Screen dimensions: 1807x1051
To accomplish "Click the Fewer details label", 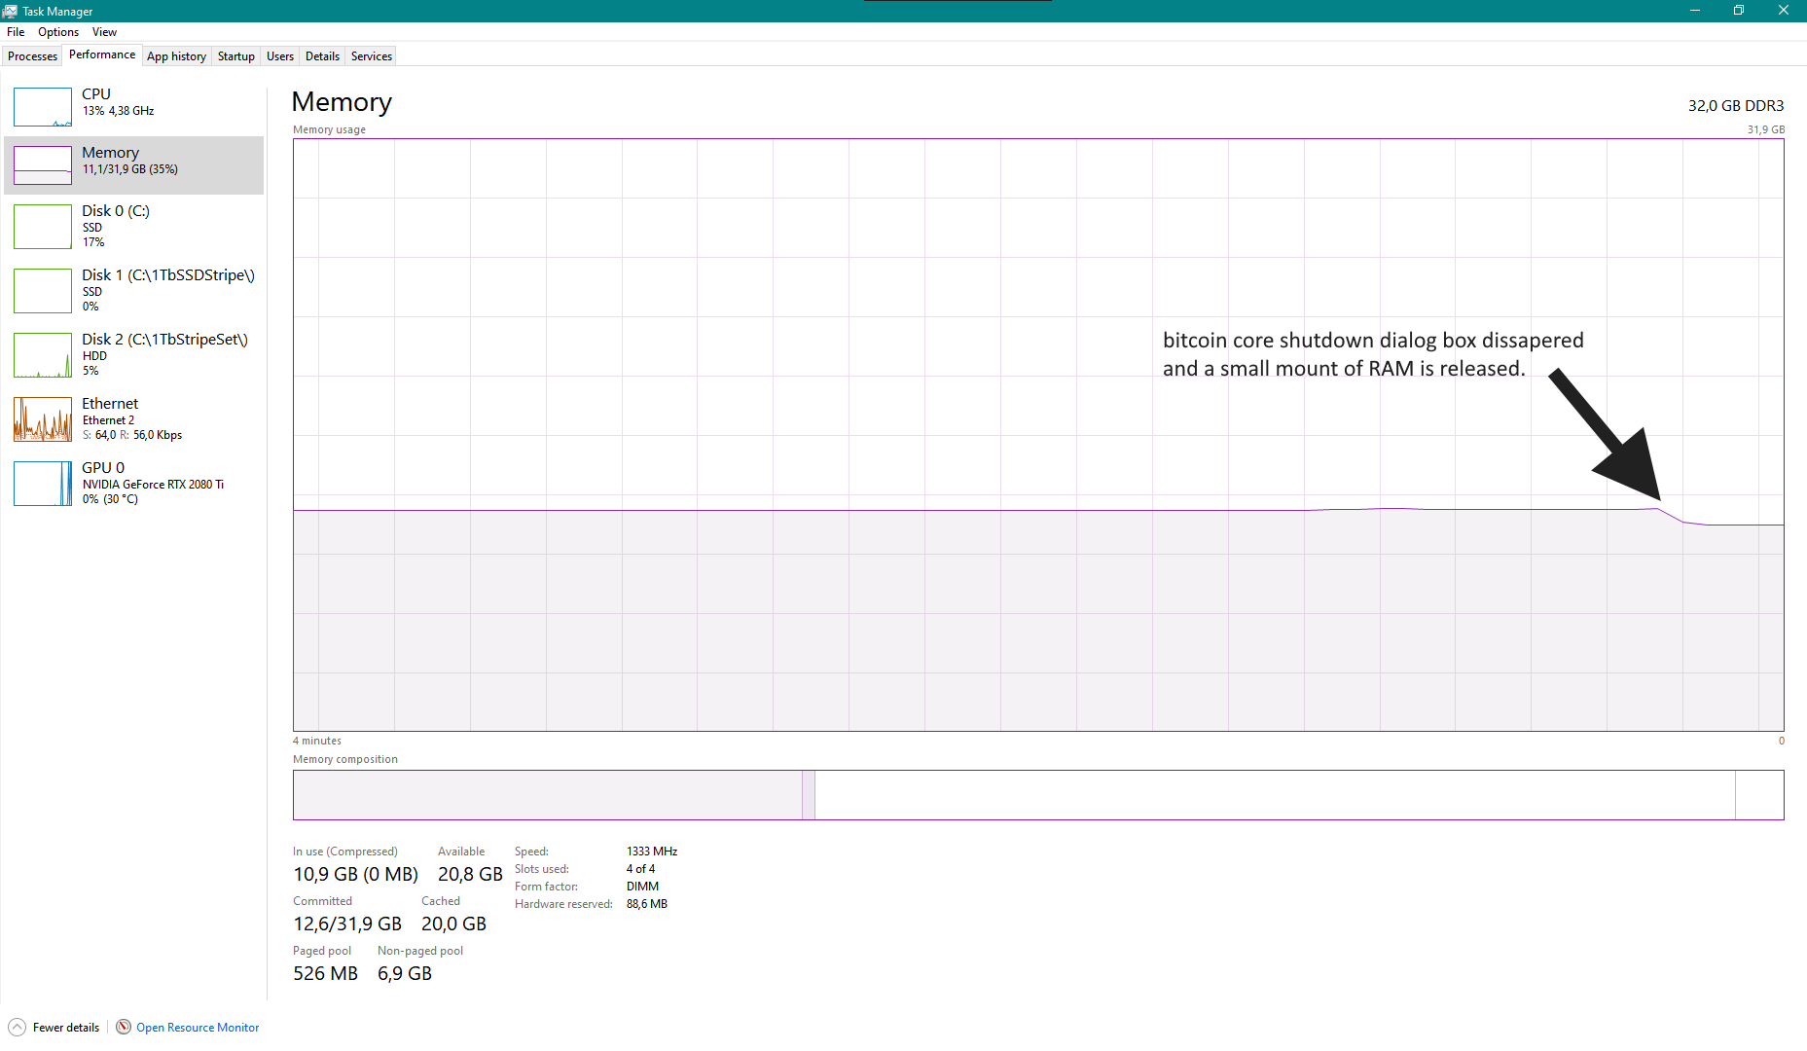I will click(66, 1028).
